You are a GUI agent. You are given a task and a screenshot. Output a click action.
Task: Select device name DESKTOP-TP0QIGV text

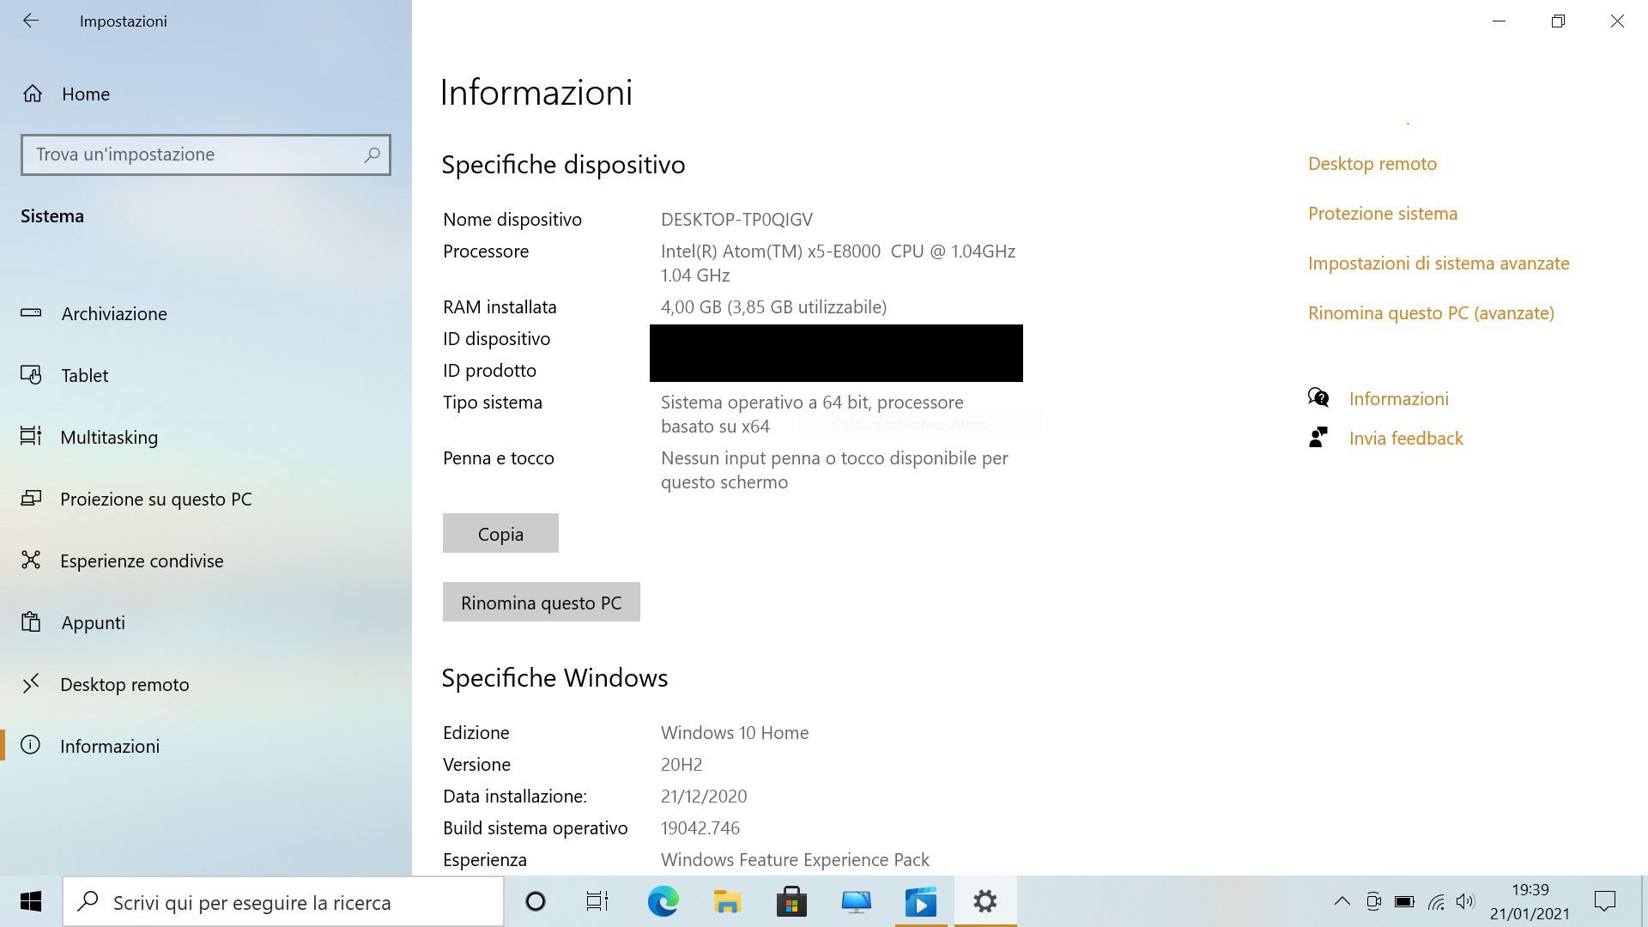point(736,219)
